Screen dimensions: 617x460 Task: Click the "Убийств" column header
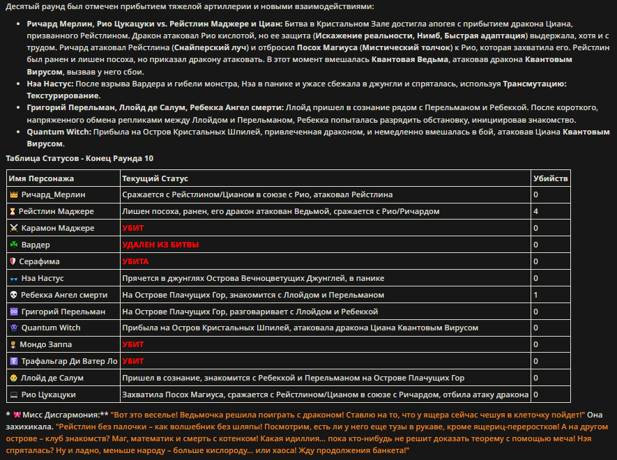tap(551, 178)
